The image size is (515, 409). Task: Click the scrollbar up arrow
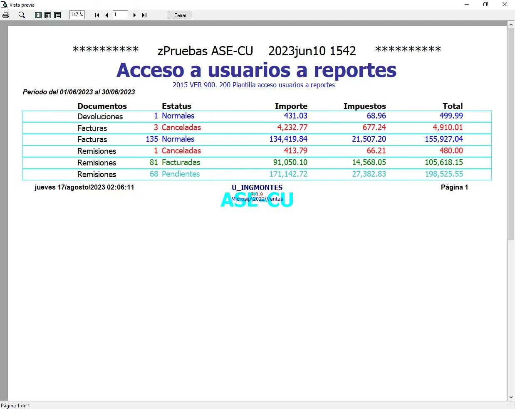coord(511,25)
